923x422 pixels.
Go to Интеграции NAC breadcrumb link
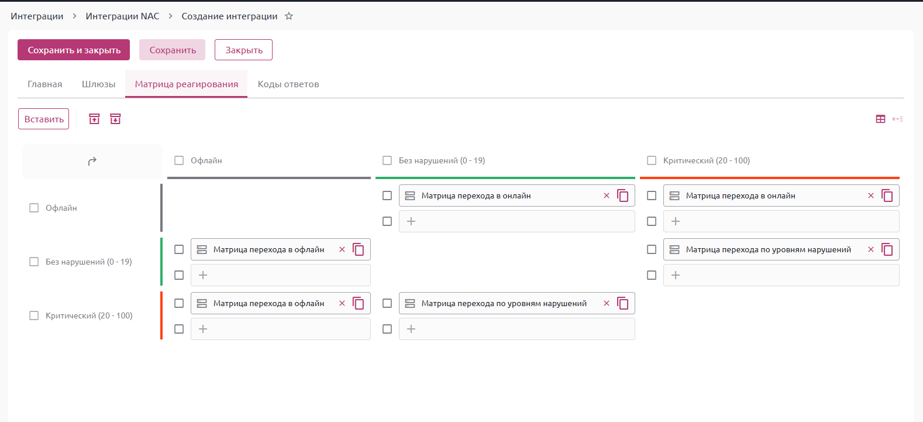pos(122,16)
